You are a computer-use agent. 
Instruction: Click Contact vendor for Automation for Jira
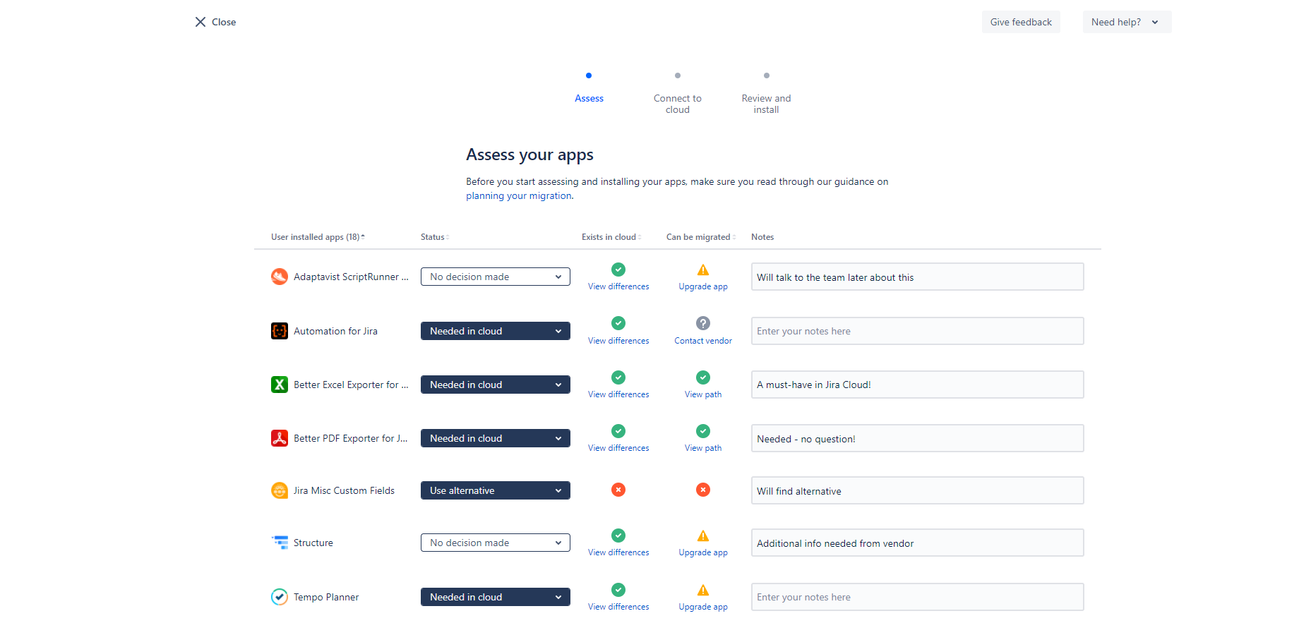[x=703, y=341]
